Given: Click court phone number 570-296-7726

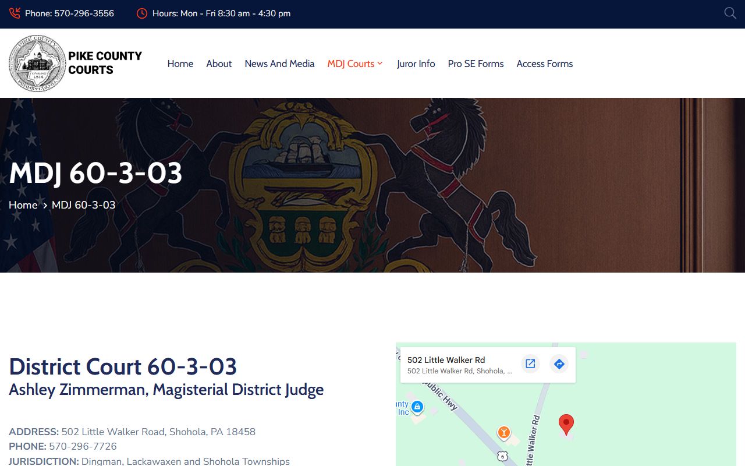Looking at the screenshot, I should click(83, 446).
